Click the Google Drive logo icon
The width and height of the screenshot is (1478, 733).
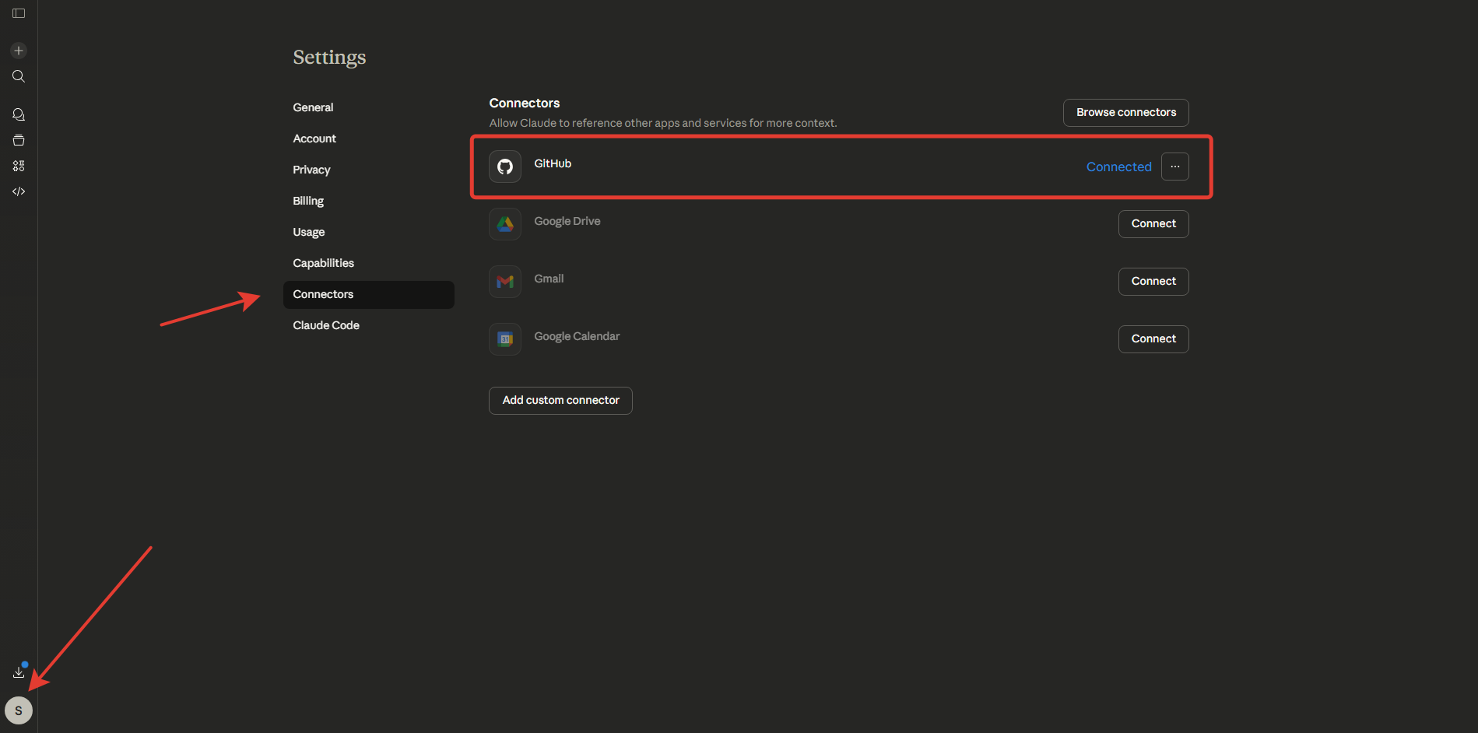tap(505, 224)
